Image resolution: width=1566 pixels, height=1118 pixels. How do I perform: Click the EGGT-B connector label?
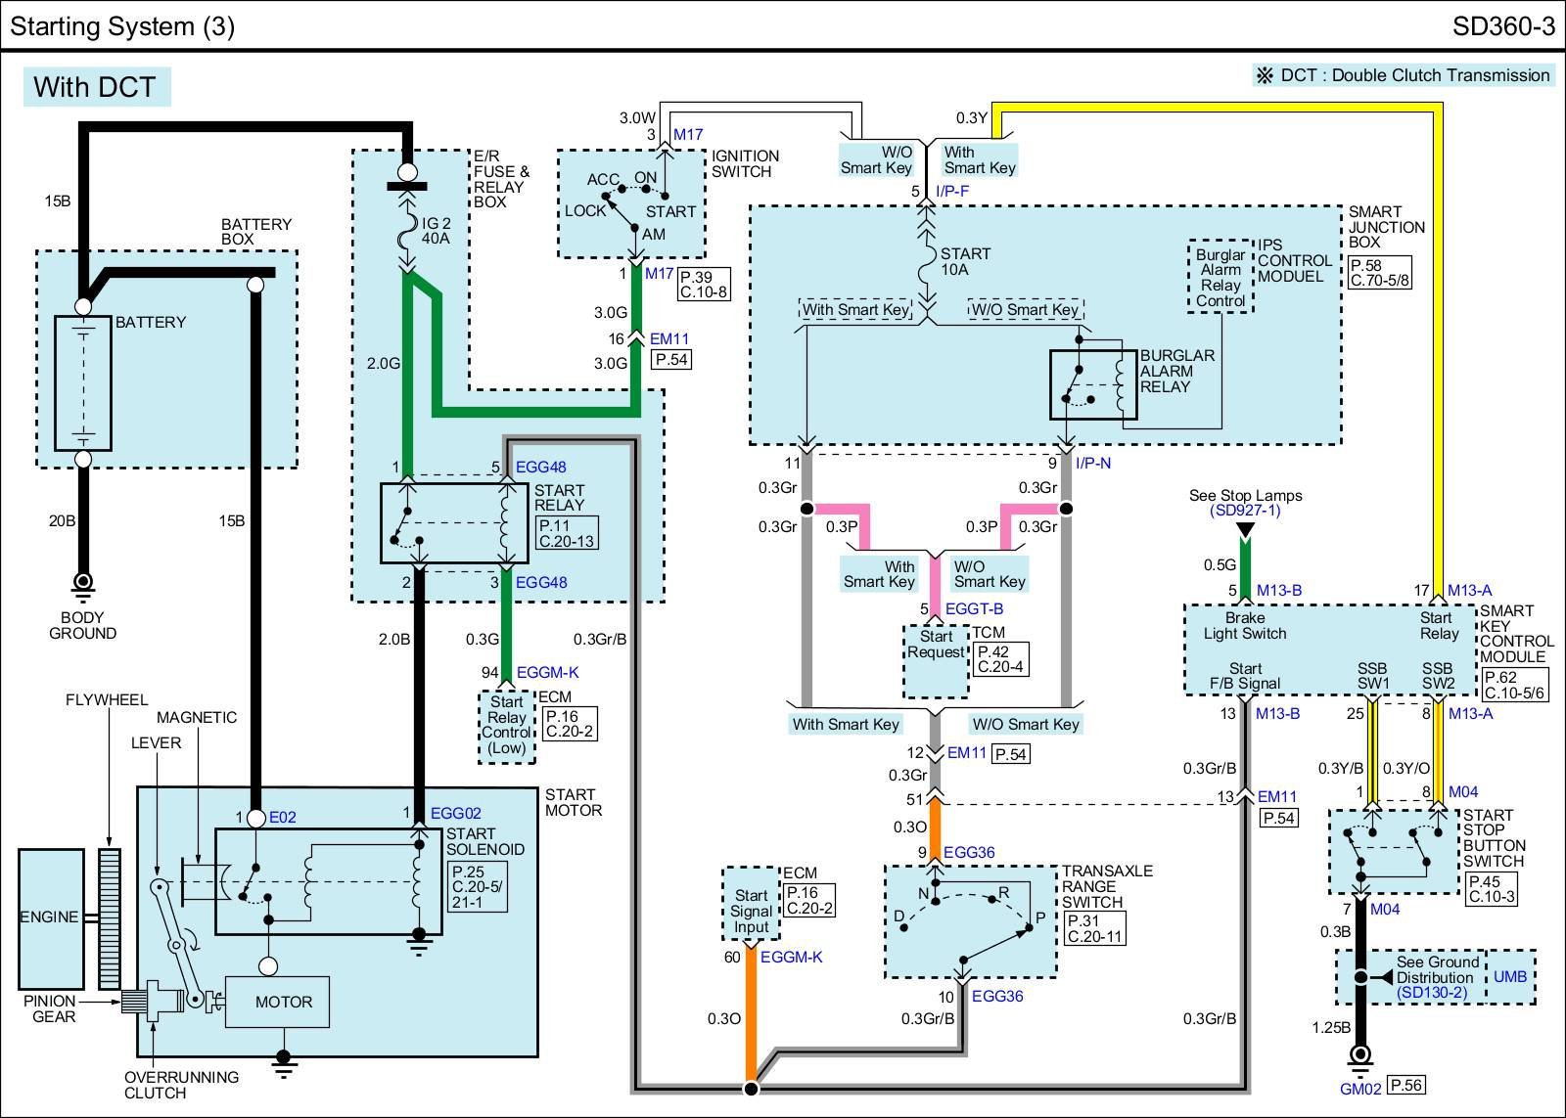(x=974, y=609)
